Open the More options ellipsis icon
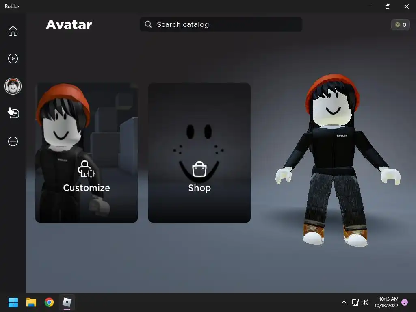The height and width of the screenshot is (312, 416). point(13,141)
